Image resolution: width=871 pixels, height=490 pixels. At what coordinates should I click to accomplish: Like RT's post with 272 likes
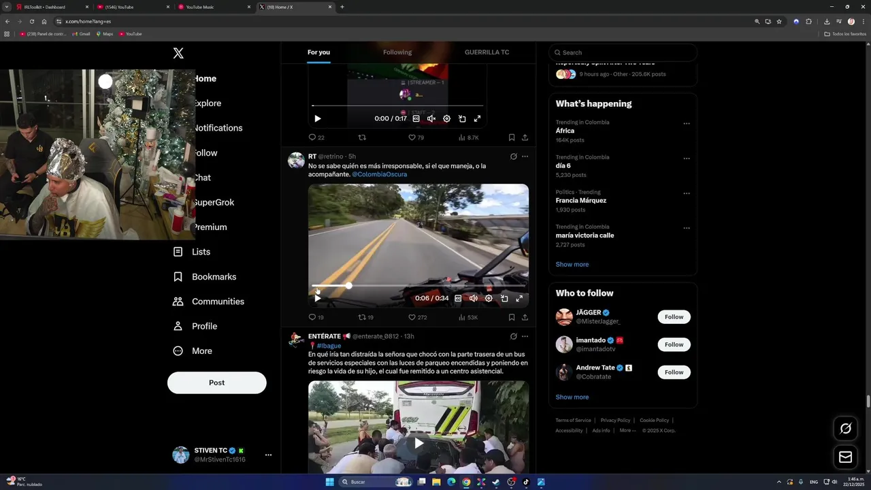click(418, 317)
